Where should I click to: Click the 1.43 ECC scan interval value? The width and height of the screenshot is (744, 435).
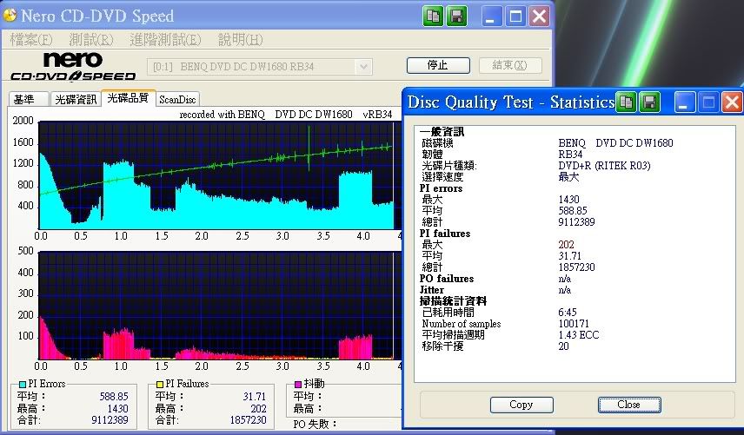pyautogui.click(x=579, y=335)
